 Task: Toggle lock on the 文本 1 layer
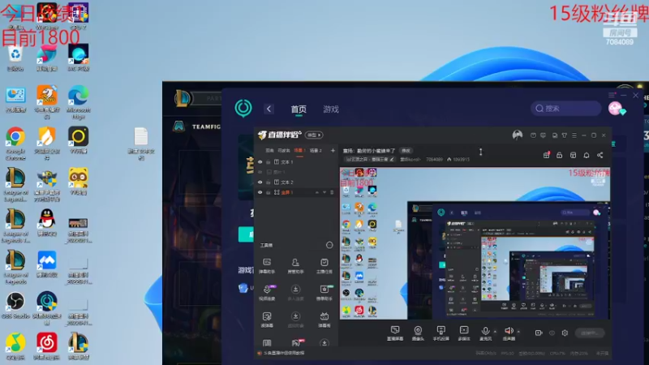269,161
